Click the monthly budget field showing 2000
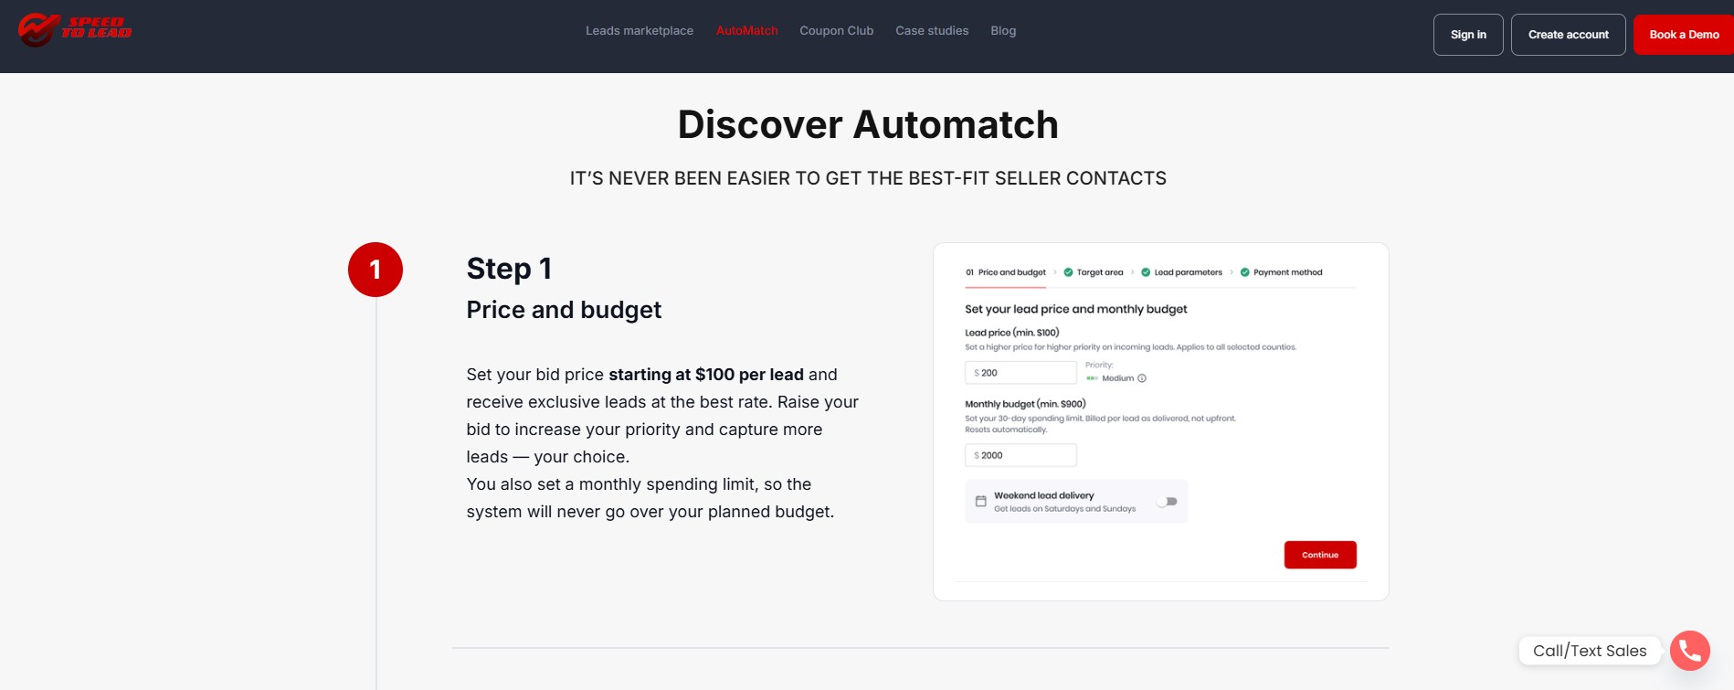The height and width of the screenshot is (690, 1734). [x=1021, y=455]
